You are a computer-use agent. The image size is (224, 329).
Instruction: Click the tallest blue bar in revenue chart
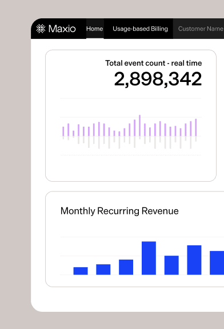149,258
